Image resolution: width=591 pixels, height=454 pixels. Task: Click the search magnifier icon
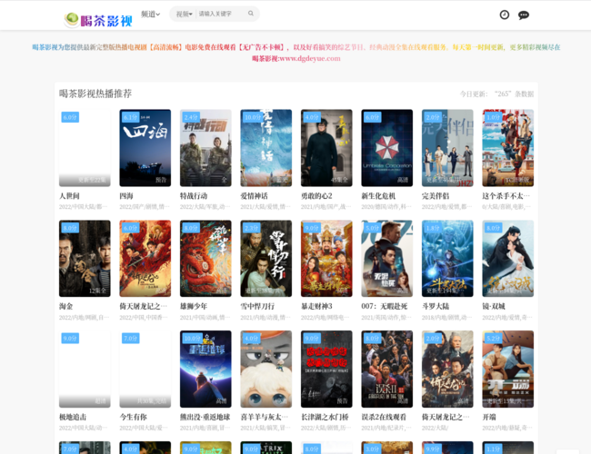point(251,14)
